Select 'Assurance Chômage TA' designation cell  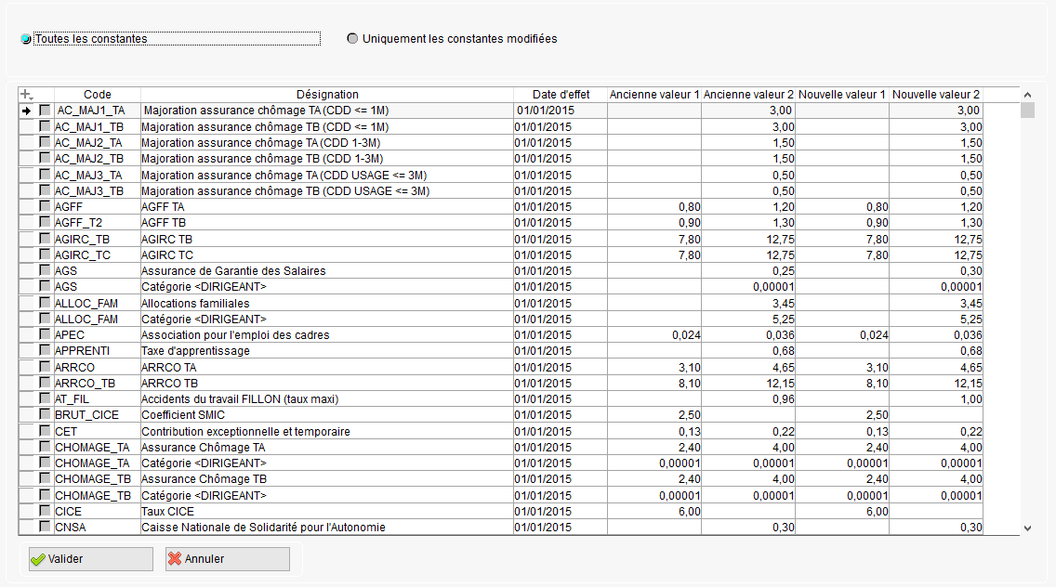326,447
